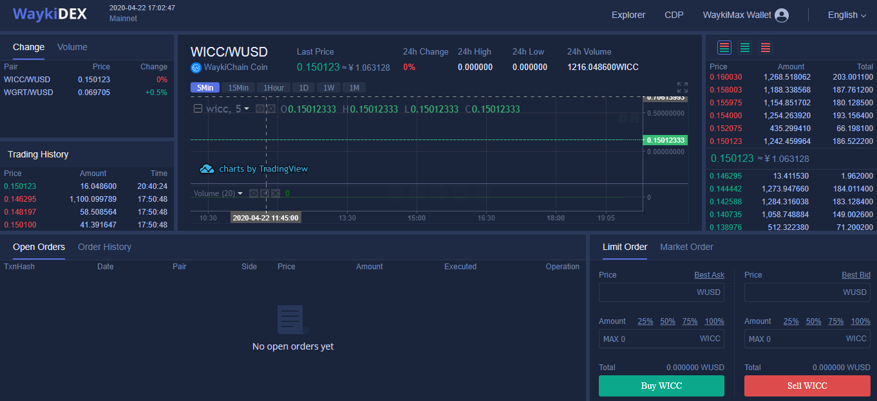Expand the wicc, 5 legend dropdown arrow
Image resolution: width=877 pixels, height=401 pixels.
tap(247, 109)
